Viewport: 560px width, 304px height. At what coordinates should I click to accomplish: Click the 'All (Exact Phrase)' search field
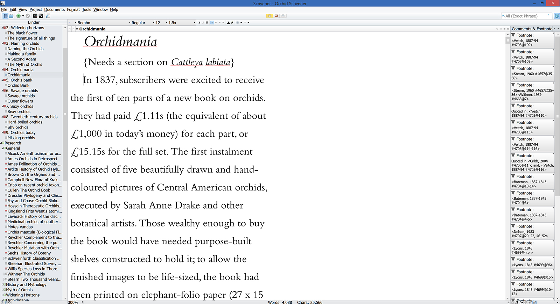click(527, 16)
